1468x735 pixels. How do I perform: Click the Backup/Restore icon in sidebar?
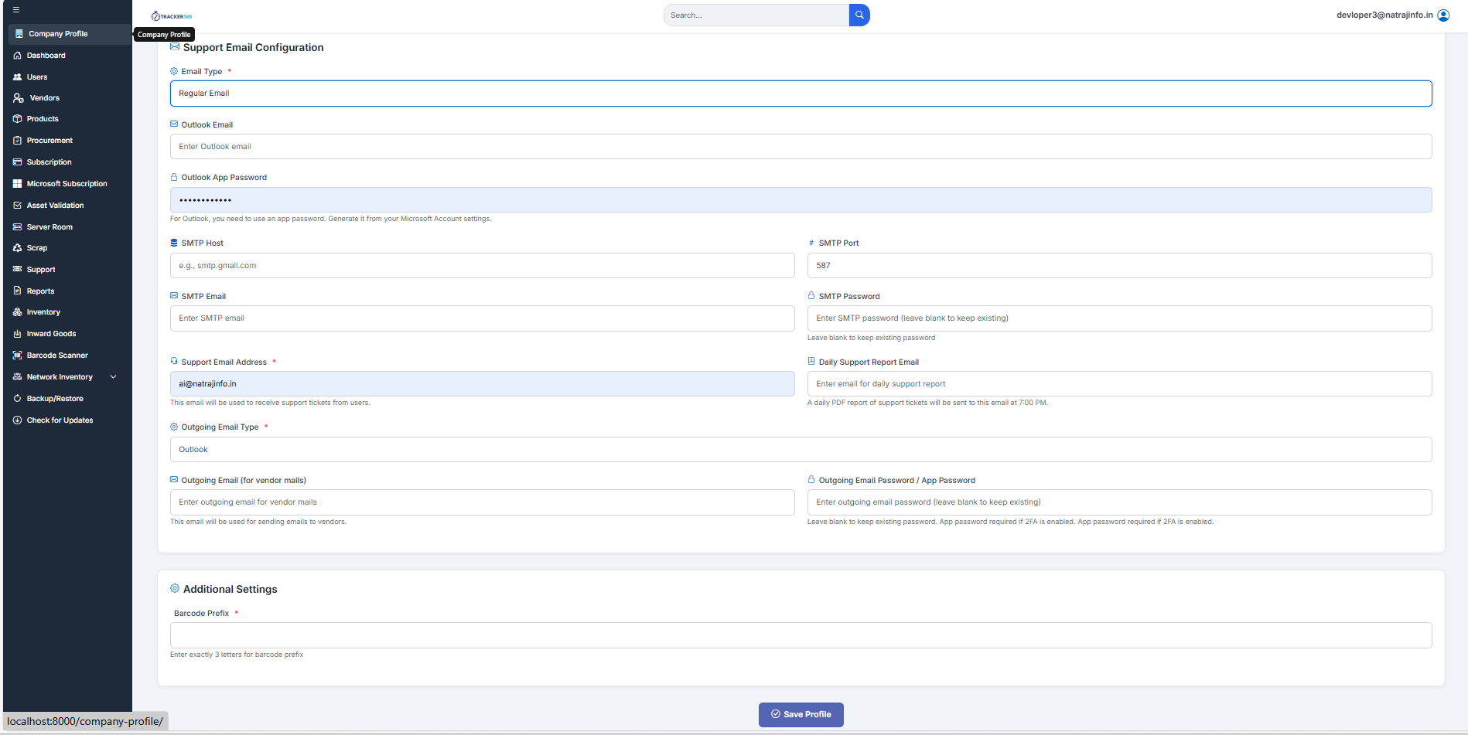(17, 399)
